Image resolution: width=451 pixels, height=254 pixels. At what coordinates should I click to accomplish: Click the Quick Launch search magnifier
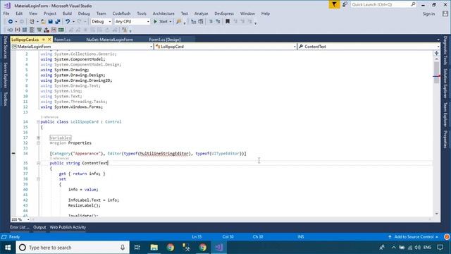(413, 4)
